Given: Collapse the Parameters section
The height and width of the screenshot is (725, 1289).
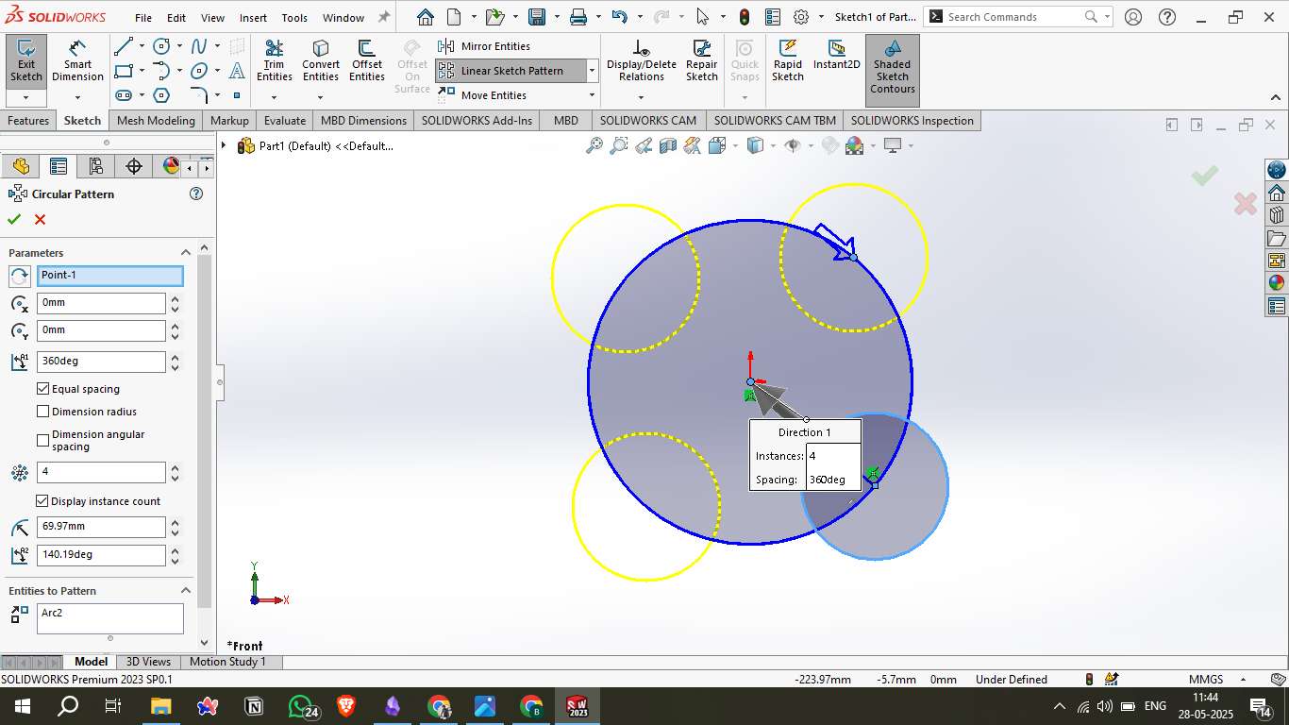Looking at the screenshot, I should pos(186,252).
